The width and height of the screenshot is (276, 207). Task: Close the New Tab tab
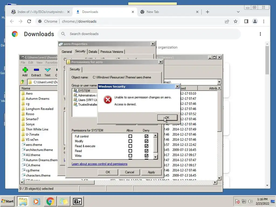(x=197, y=12)
